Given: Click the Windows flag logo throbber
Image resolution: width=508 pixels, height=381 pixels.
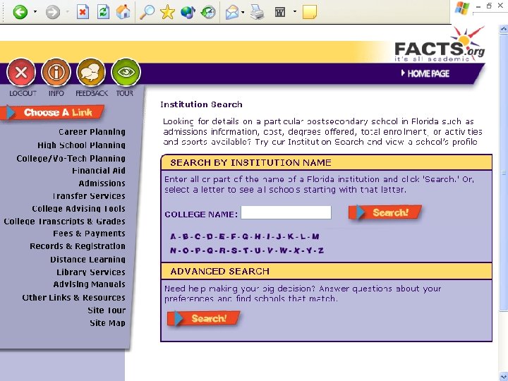Looking at the screenshot, I should tap(461, 8).
